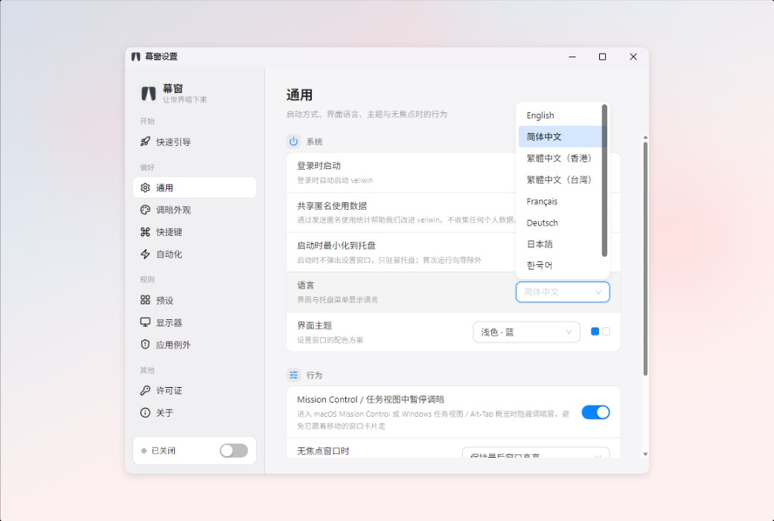Click the 通用 page heading
This screenshot has height=521, width=774.
coord(299,95)
